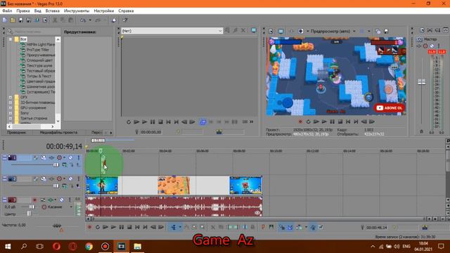Insert a marker with the timeline toolbar icon
450x253 pixels.
[x=263, y=227]
